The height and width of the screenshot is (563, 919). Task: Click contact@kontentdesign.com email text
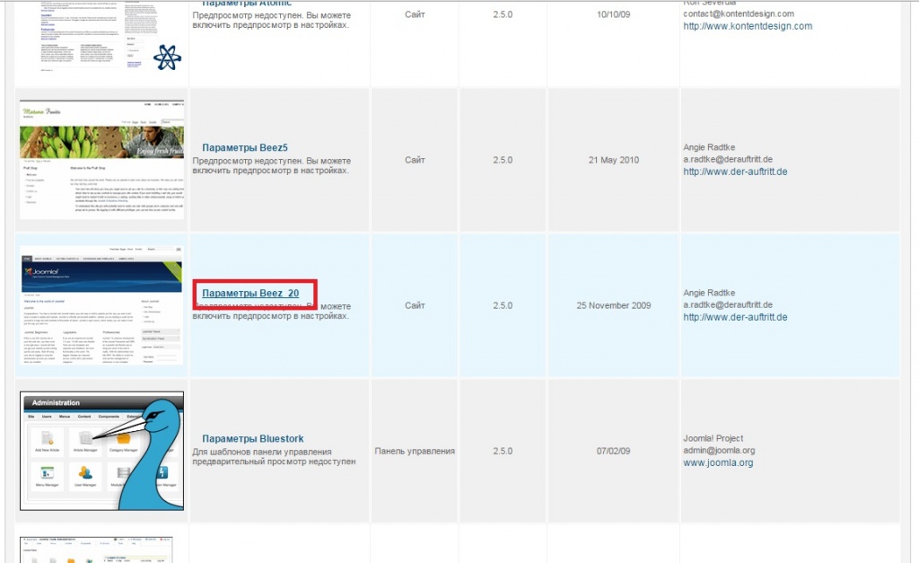coord(739,13)
